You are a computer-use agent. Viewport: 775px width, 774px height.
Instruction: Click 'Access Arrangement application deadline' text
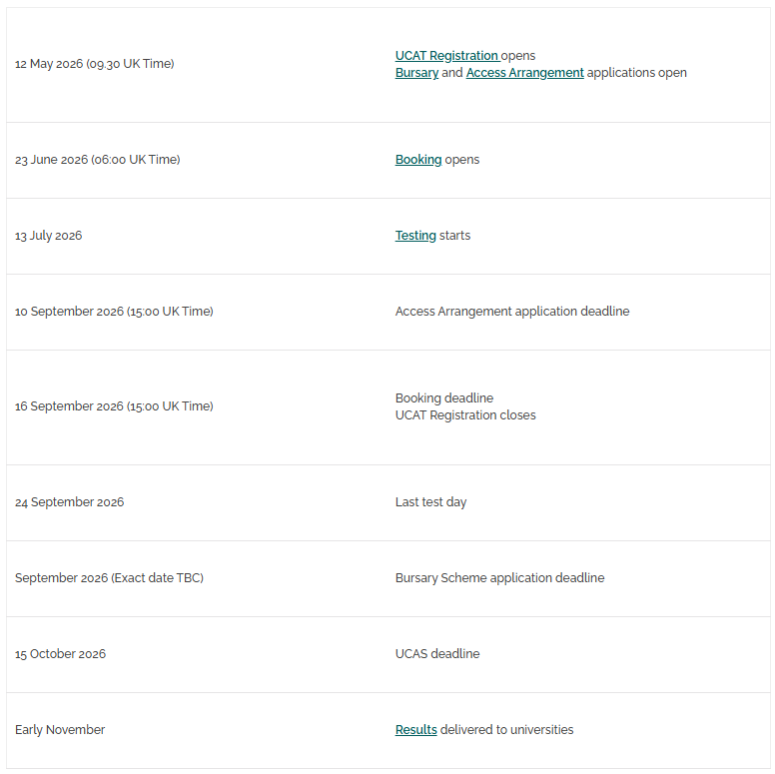(512, 312)
